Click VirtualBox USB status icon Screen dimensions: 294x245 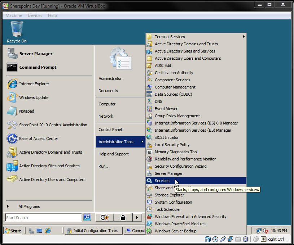(x=223, y=239)
